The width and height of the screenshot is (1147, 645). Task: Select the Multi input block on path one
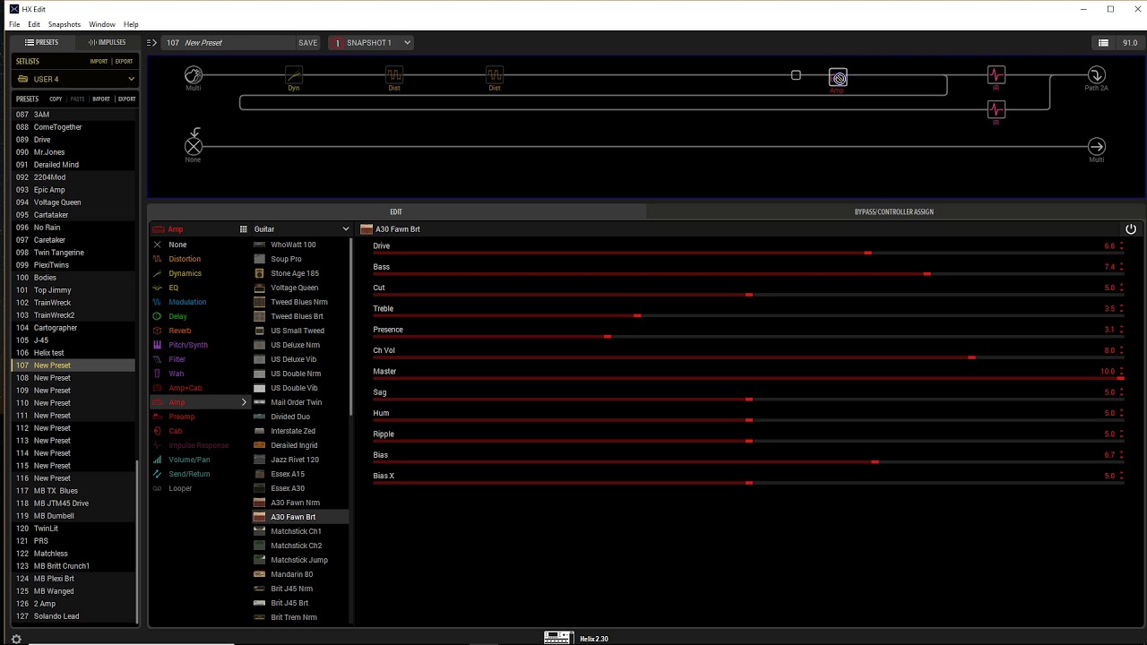pyautogui.click(x=194, y=74)
